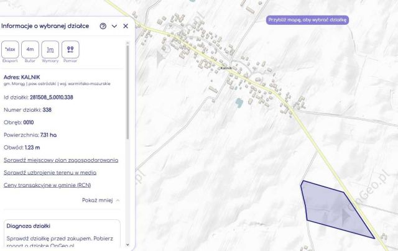Close the parcel information panel
The image size is (398, 251).
[x=126, y=26]
